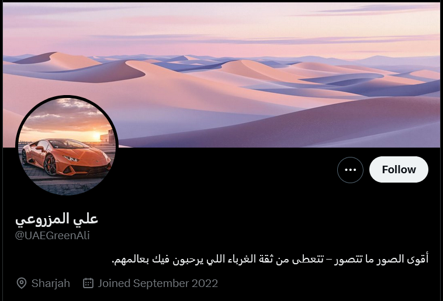This screenshot has width=443, height=301.
Task: Click the Arabic bio sentence
Action: pyautogui.click(x=270, y=258)
